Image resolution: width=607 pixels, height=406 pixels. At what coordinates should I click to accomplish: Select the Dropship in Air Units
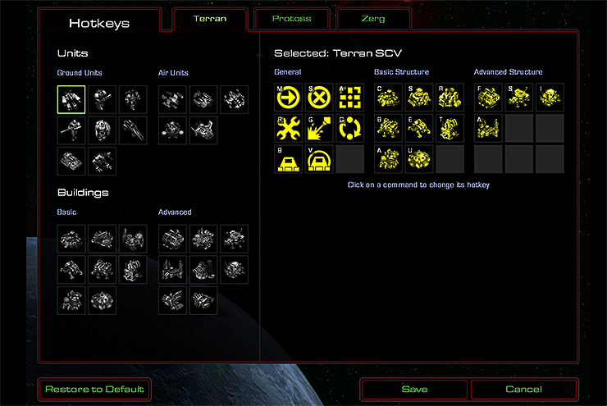click(203, 99)
